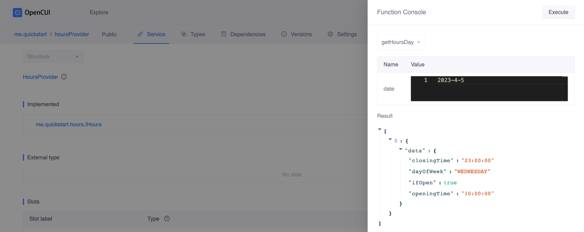The image size is (584, 232).
Task: Click the No data placeholder text
Action: coord(292,175)
